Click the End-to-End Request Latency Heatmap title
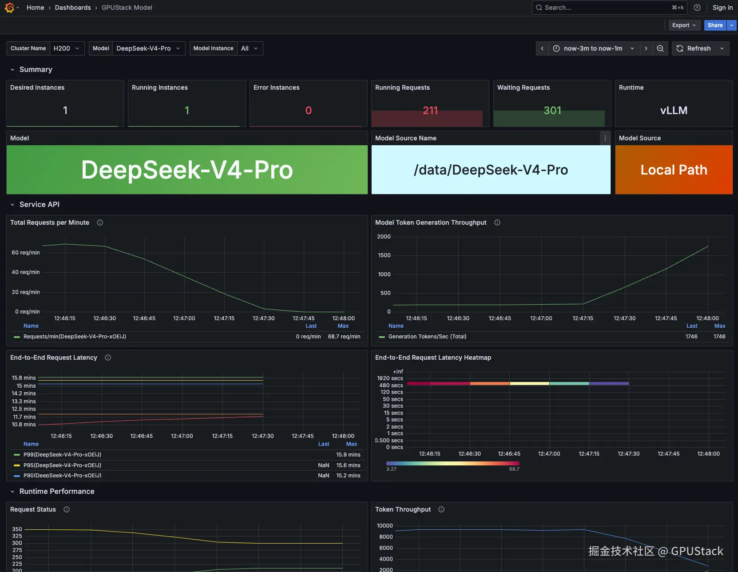Screen dimensions: 738x572 point(433,357)
